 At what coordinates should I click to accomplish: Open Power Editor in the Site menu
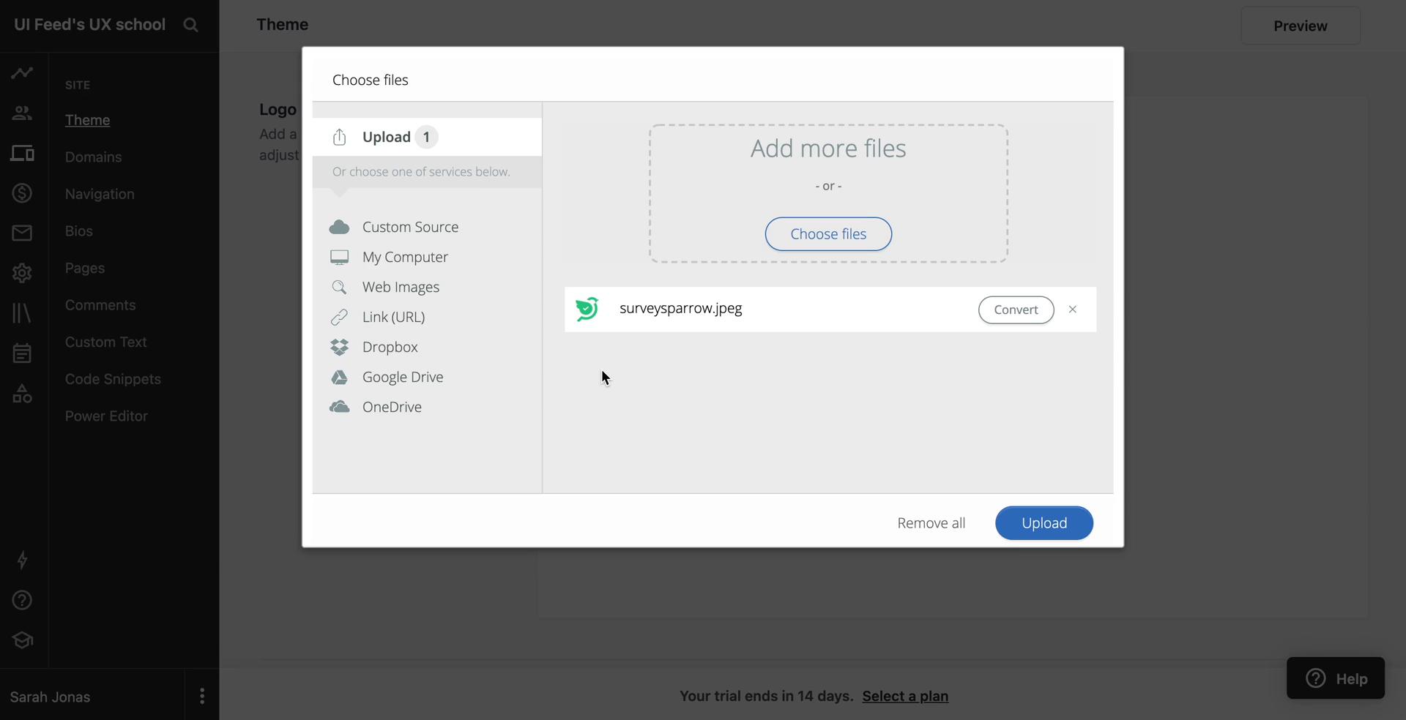106,416
